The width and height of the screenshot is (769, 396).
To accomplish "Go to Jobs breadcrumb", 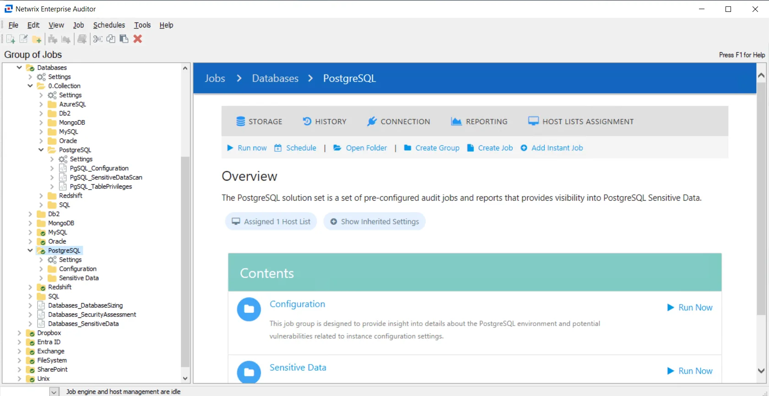I will pos(215,78).
